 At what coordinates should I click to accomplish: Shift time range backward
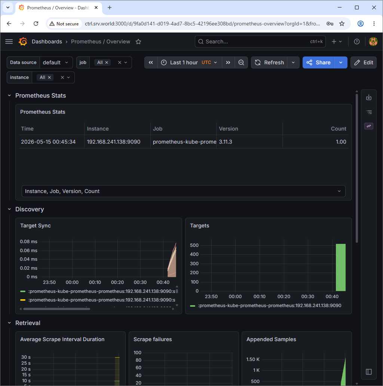click(151, 62)
